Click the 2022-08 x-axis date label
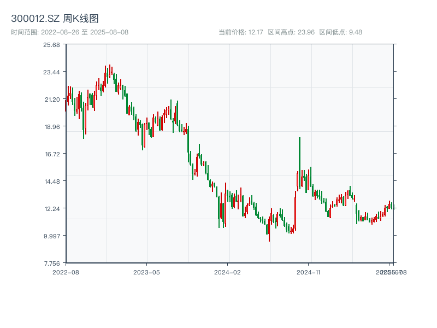This screenshot has height=328, width=437. tap(66, 272)
